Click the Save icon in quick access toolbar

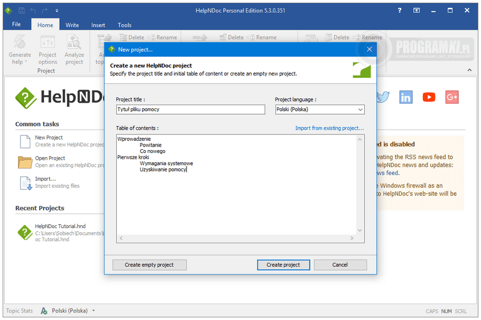pos(22,11)
